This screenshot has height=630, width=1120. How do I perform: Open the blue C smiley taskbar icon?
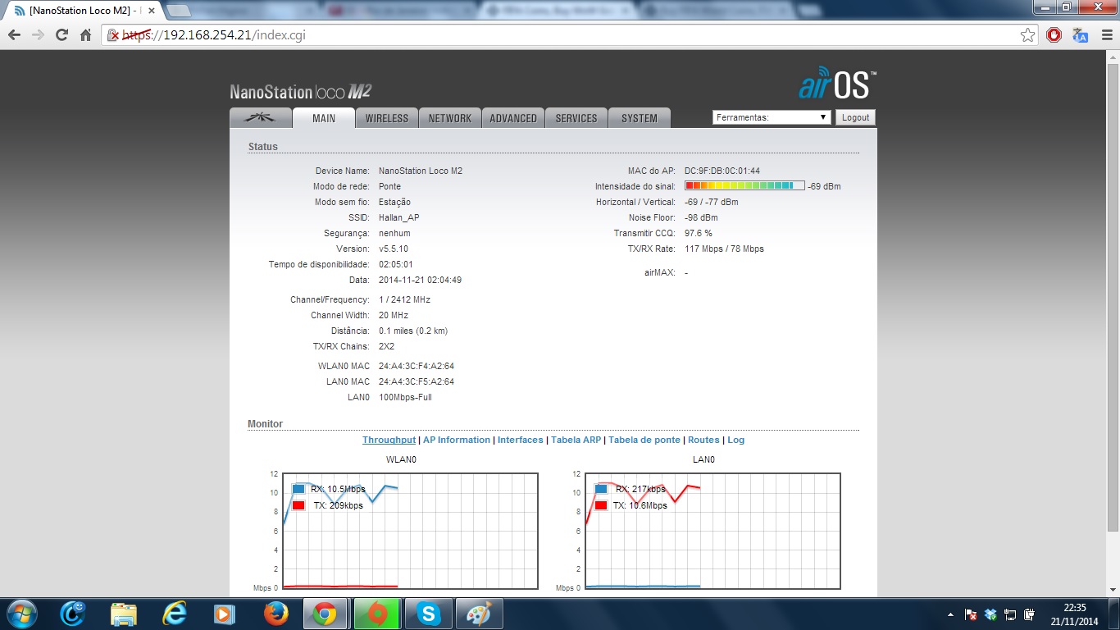pos(73,614)
